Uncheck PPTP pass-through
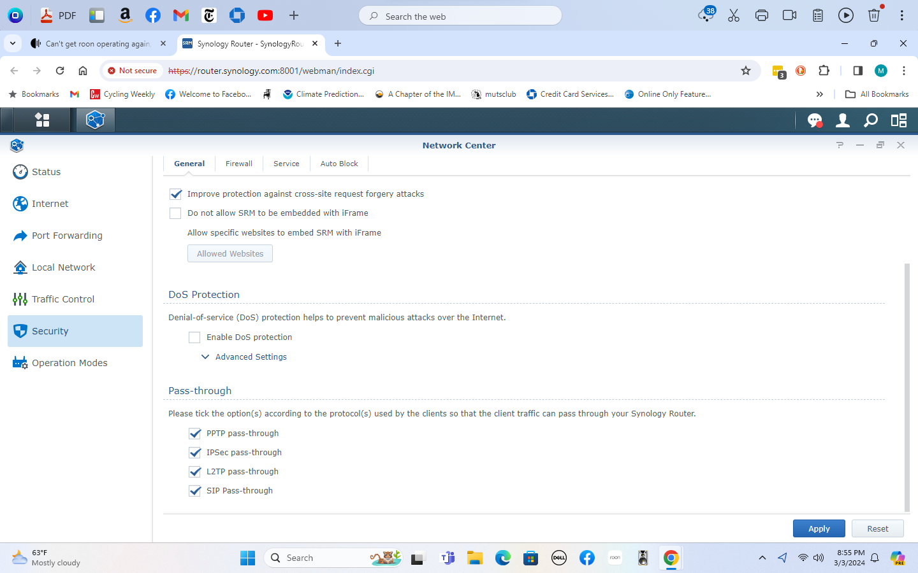 tap(195, 434)
